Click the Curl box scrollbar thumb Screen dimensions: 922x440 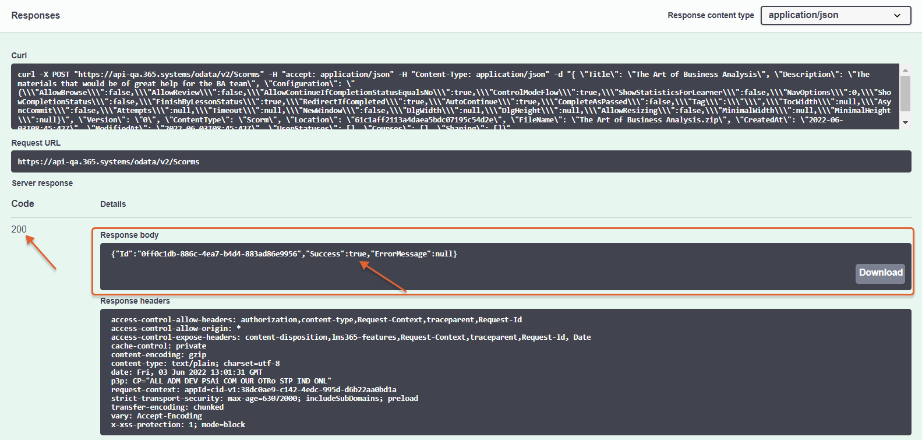pos(905,93)
